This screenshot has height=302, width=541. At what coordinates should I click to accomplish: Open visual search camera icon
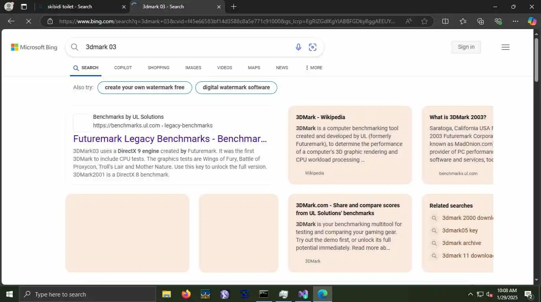coord(313,47)
